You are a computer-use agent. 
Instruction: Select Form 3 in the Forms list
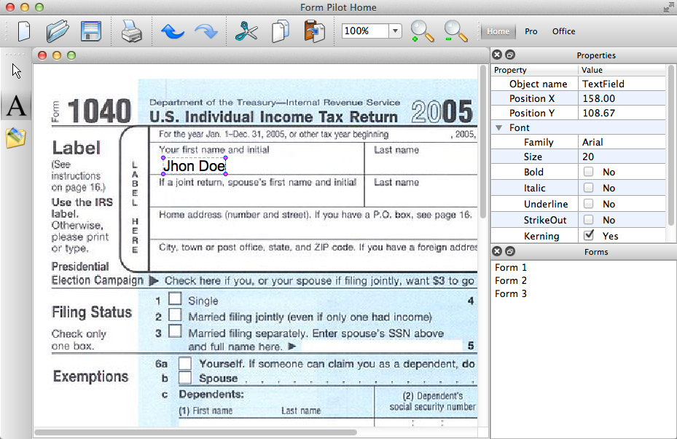pos(511,293)
